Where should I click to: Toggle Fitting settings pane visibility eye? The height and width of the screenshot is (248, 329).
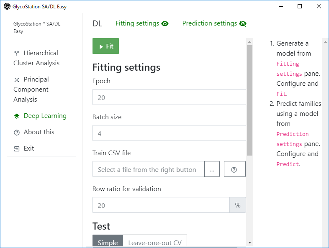click(x=165, y=24)
